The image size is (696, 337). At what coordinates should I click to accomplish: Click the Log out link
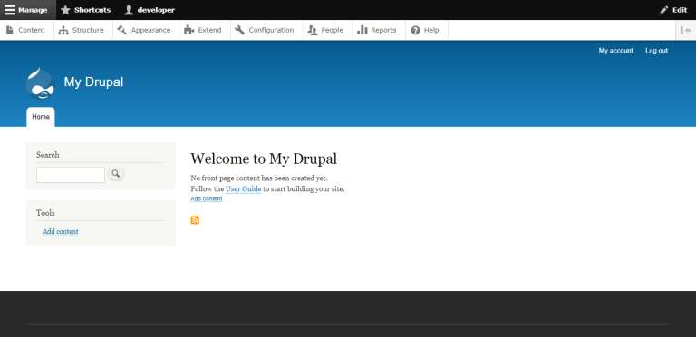coord(656,51)
